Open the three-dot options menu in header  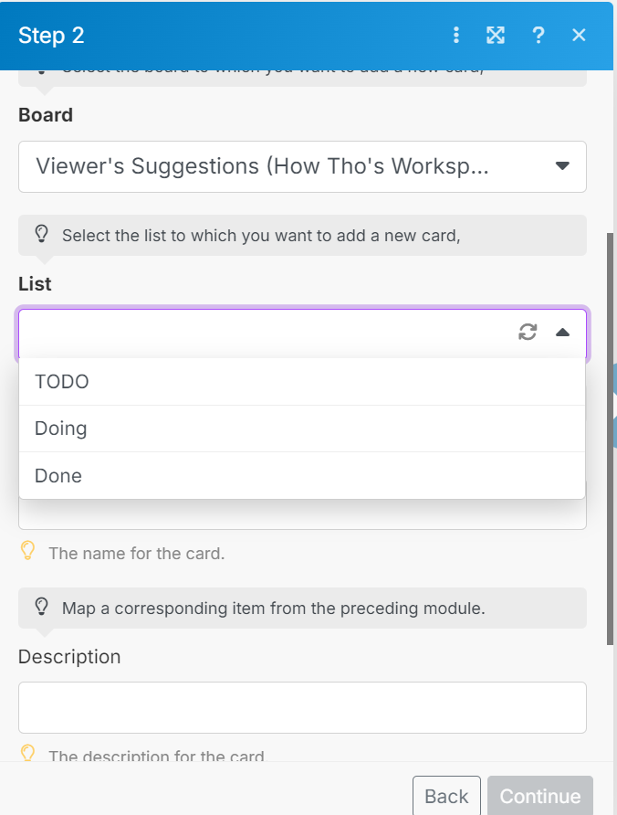tap(456, 36)
